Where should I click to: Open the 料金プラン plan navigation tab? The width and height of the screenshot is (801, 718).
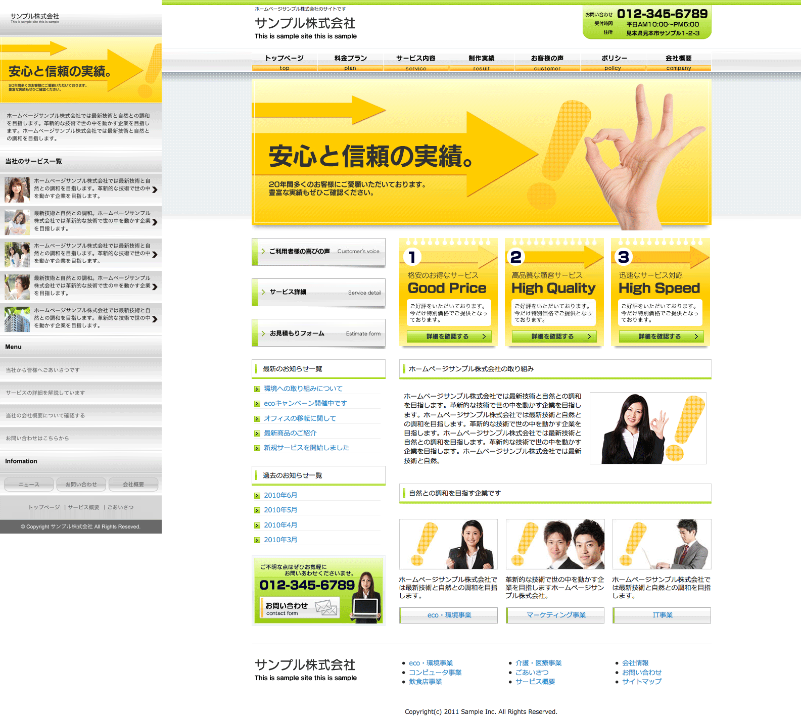[x=350, y=62]
